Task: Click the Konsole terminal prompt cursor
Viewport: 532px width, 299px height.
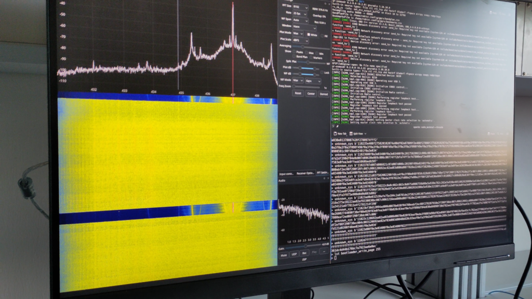Action: tap(335, 258)
